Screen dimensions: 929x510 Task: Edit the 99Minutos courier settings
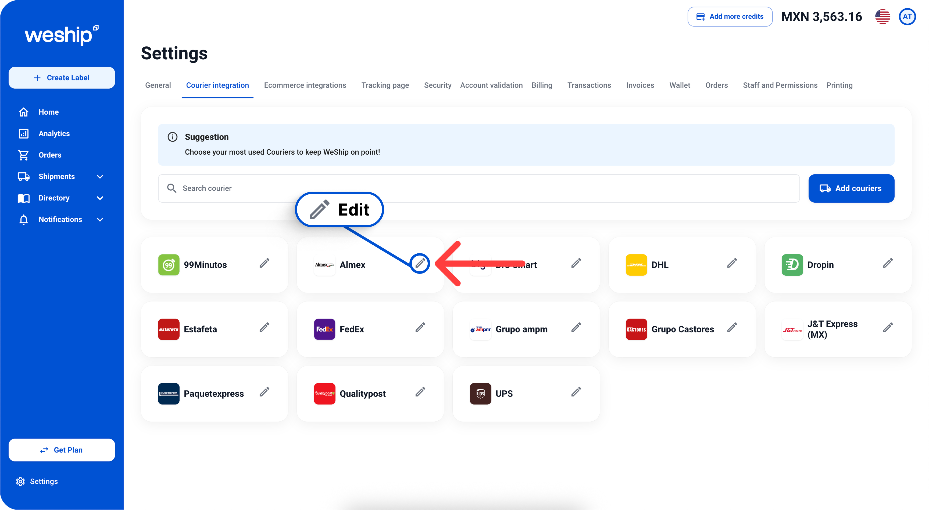pyautogui.click(x=264, y=263)
